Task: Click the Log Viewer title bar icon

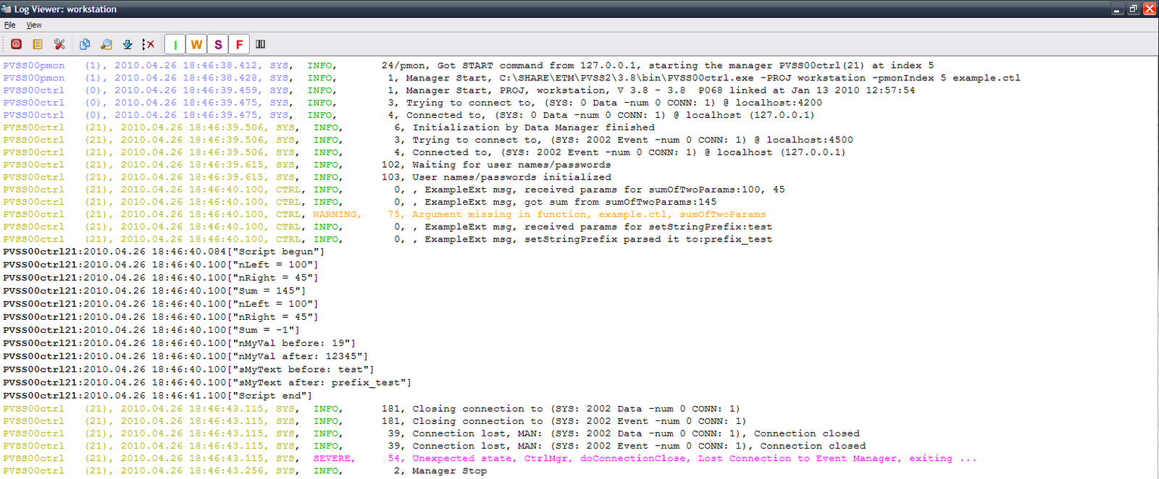Action: coord(7,9)
